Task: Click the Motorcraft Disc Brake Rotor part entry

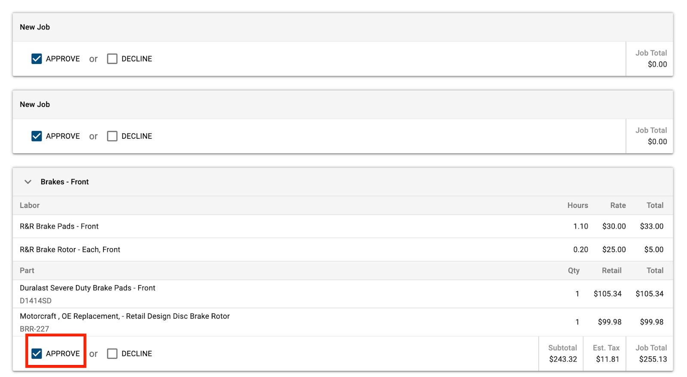Action: [x=125, y=316]
